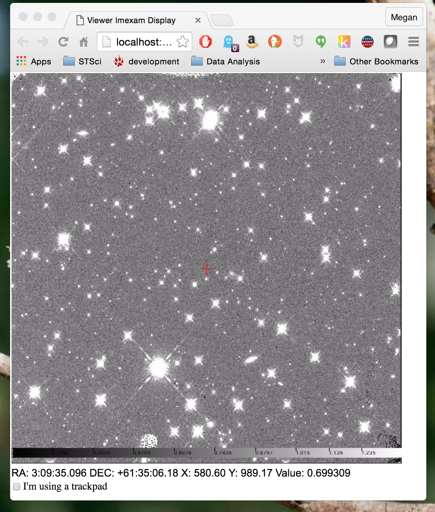Open the colorful K extension icon
This screenshot has width=435, height=512.
click(344, 42)
